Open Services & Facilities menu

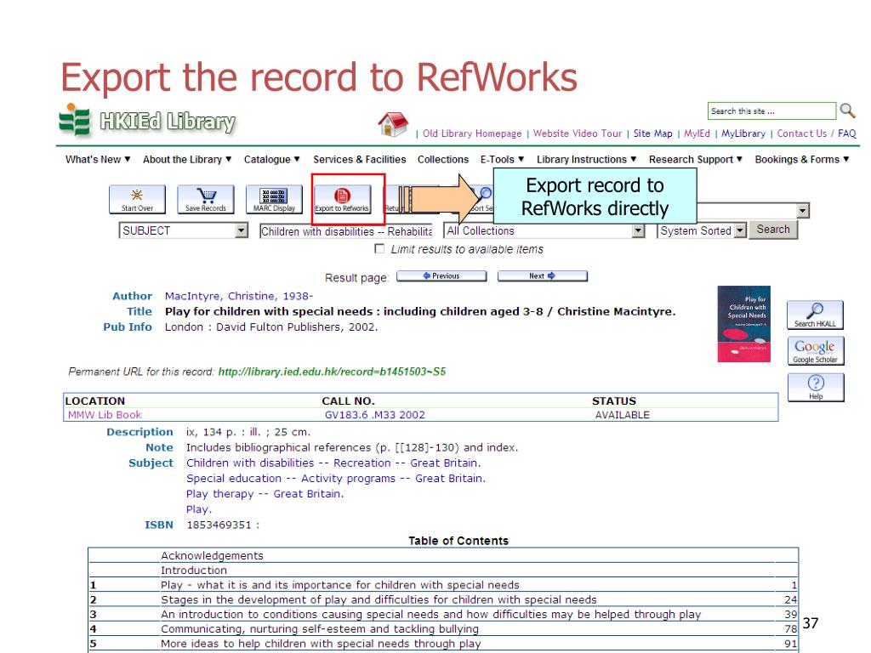(x=360, y=159)
